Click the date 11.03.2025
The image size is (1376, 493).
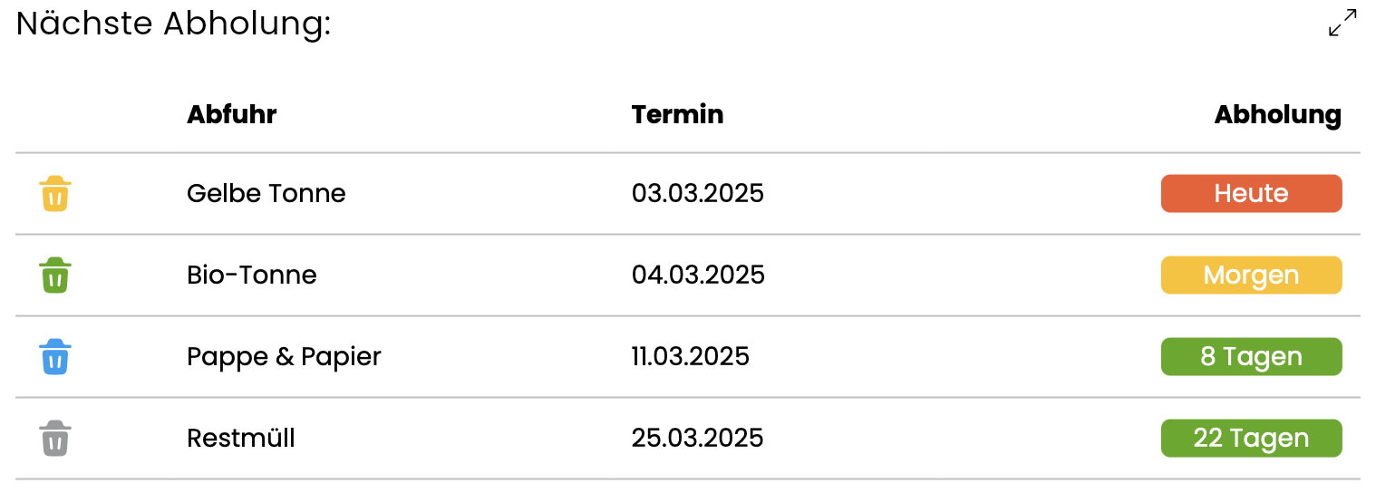(x=691, y=357)
